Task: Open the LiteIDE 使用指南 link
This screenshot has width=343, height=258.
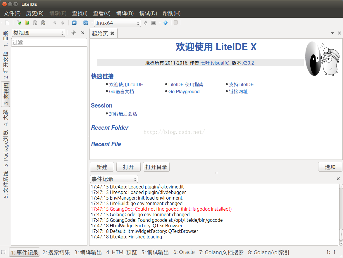Action: (186, 85)
